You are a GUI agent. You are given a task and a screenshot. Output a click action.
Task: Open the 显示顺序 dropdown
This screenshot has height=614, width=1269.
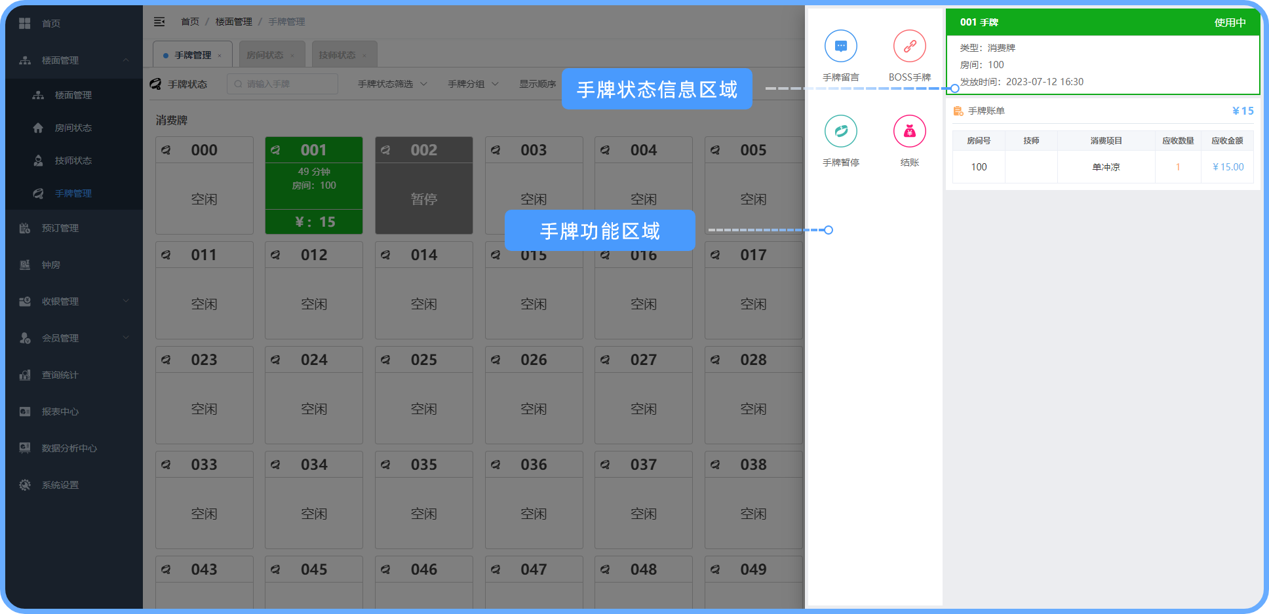coord(537,84)
